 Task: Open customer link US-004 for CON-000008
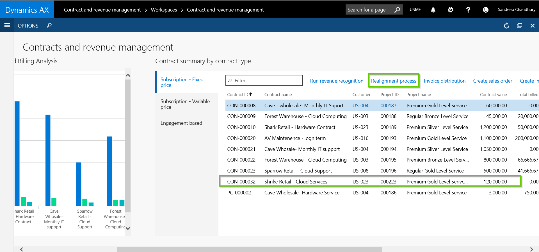click(360, 106)
